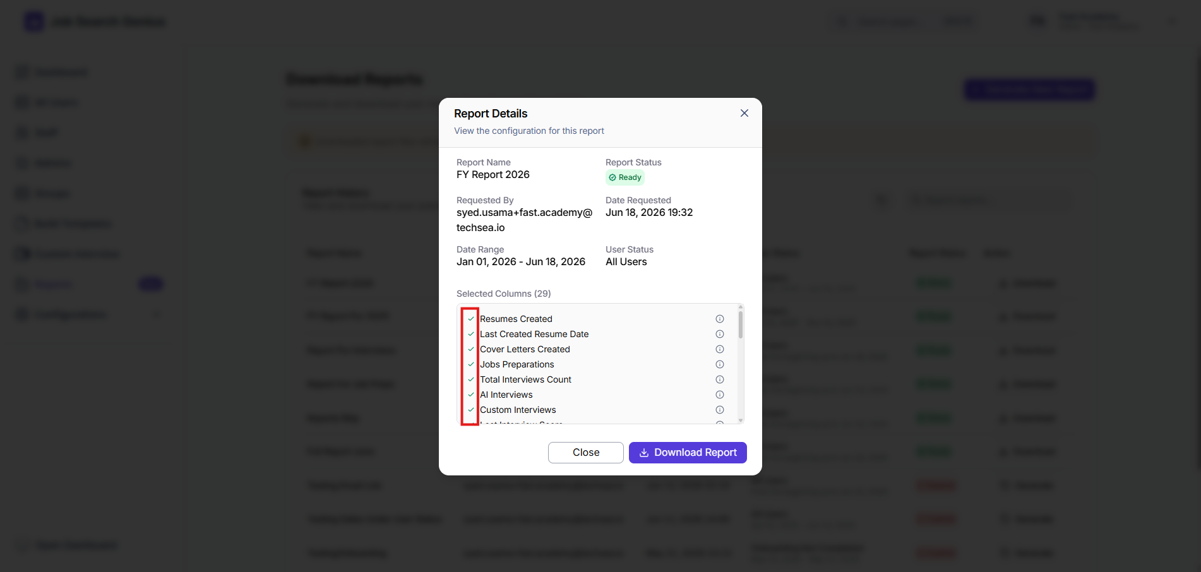Show info tooltip for Cover Letters Created

720,349
